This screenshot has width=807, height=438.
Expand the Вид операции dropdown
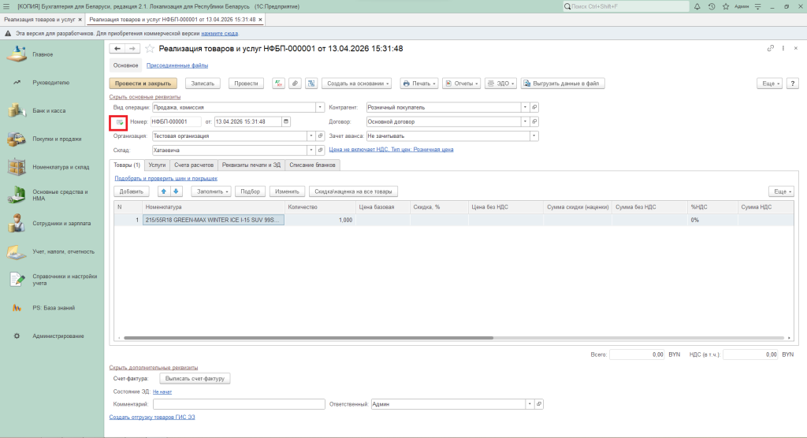320,107
